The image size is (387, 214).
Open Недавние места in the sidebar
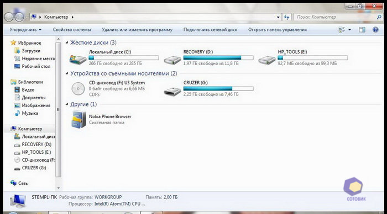(x=38, y=58)
